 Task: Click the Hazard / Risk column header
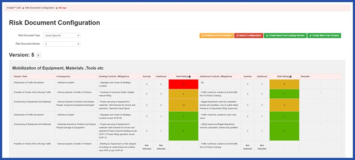coord(34,77)
